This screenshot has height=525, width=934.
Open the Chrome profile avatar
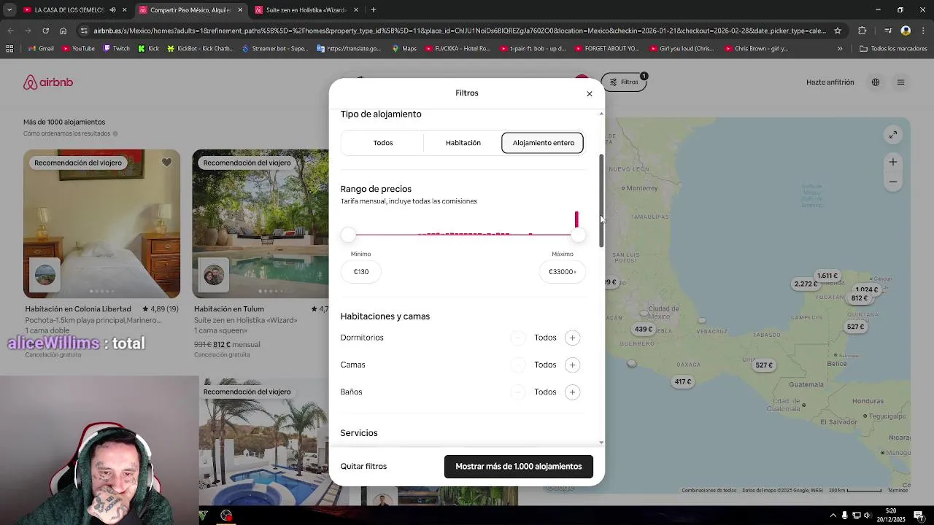coord(906,31)
